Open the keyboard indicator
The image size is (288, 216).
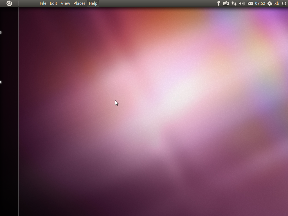[x=226, y=3]
